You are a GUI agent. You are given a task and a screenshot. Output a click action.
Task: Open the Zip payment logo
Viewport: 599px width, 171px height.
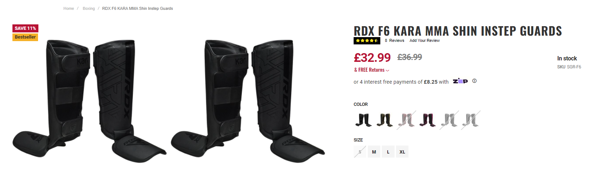[460, 81]
